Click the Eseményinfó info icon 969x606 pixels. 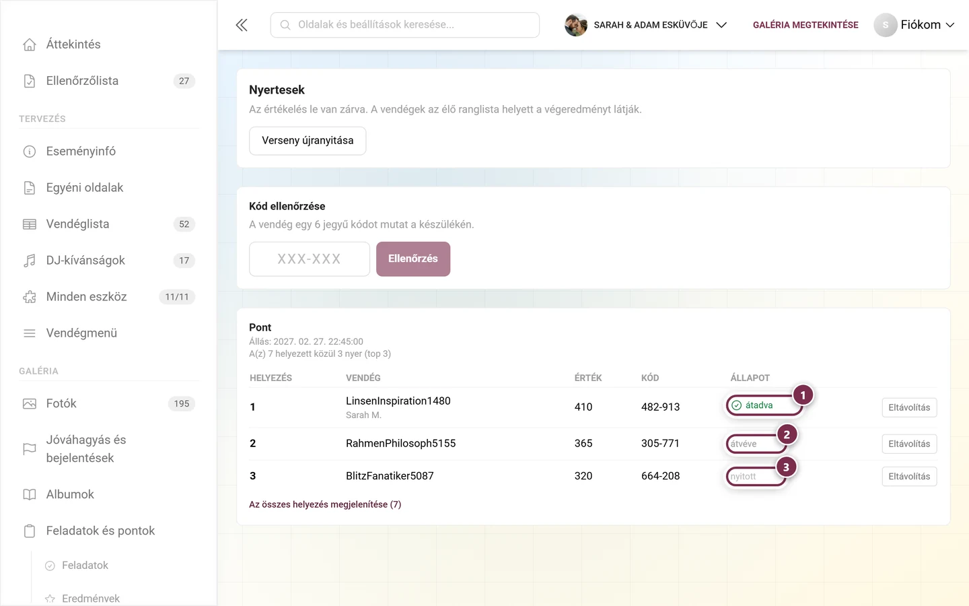[x=30, y=151]
